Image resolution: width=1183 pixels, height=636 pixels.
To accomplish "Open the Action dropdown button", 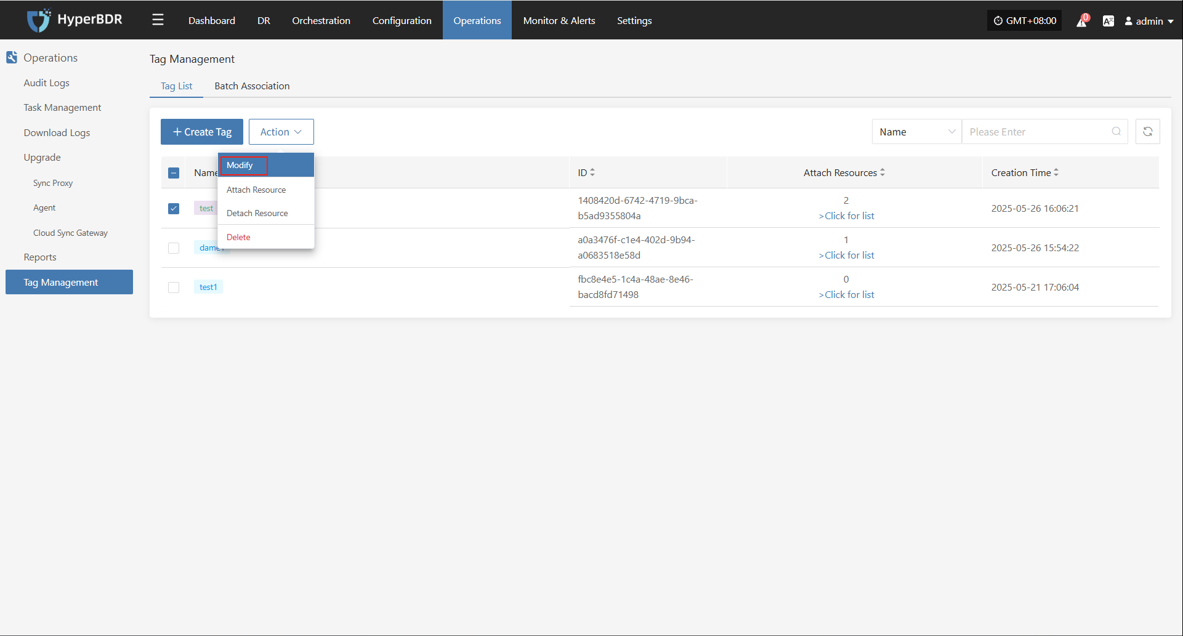I will [281, 132].
